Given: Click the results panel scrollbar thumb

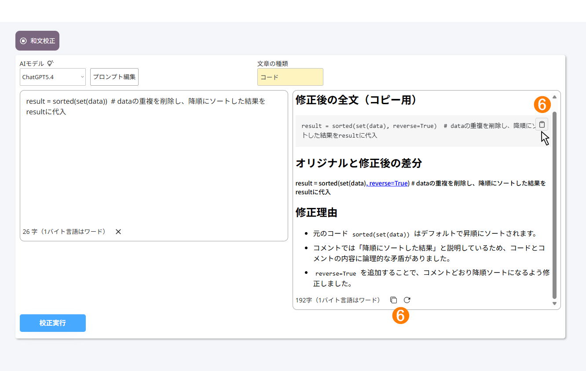Looking at the screenshot, I should click(x=554, y=205).
